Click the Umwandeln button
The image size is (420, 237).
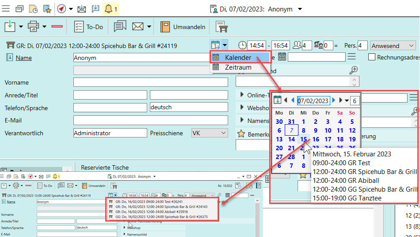click(x=183, y=27)
